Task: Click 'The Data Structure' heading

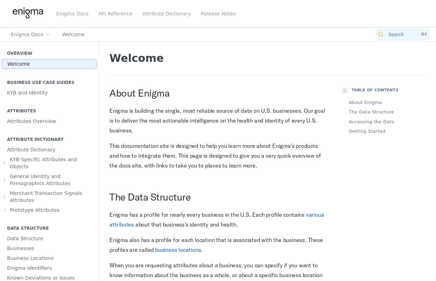Action: coord(150,197)
